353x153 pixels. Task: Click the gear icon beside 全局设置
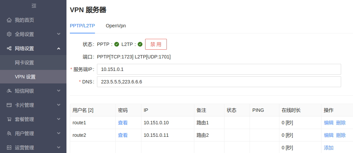9,34
